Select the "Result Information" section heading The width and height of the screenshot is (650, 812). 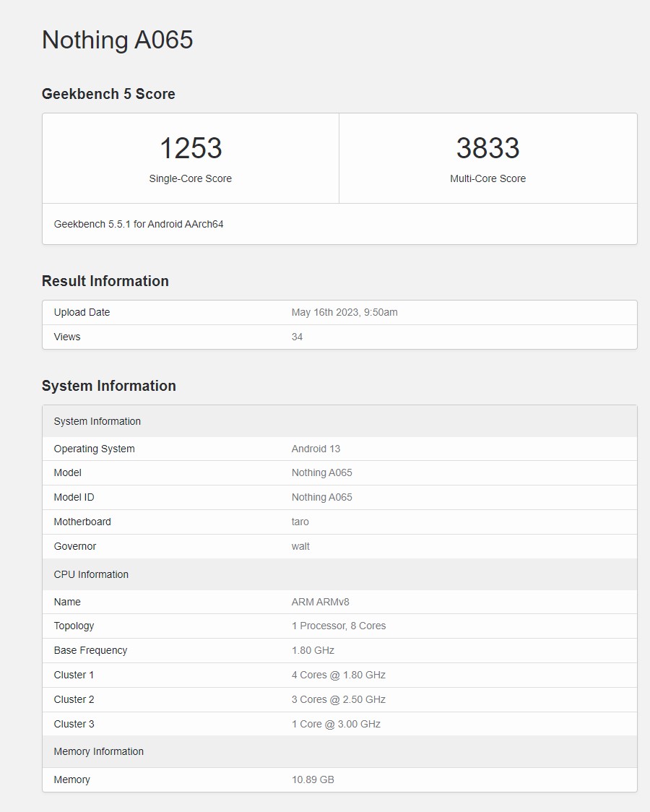click(x=105, y=281)
